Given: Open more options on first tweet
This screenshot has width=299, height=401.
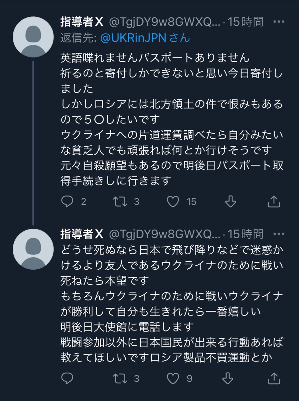Looking at the screenshot, I should pos(279,22).
